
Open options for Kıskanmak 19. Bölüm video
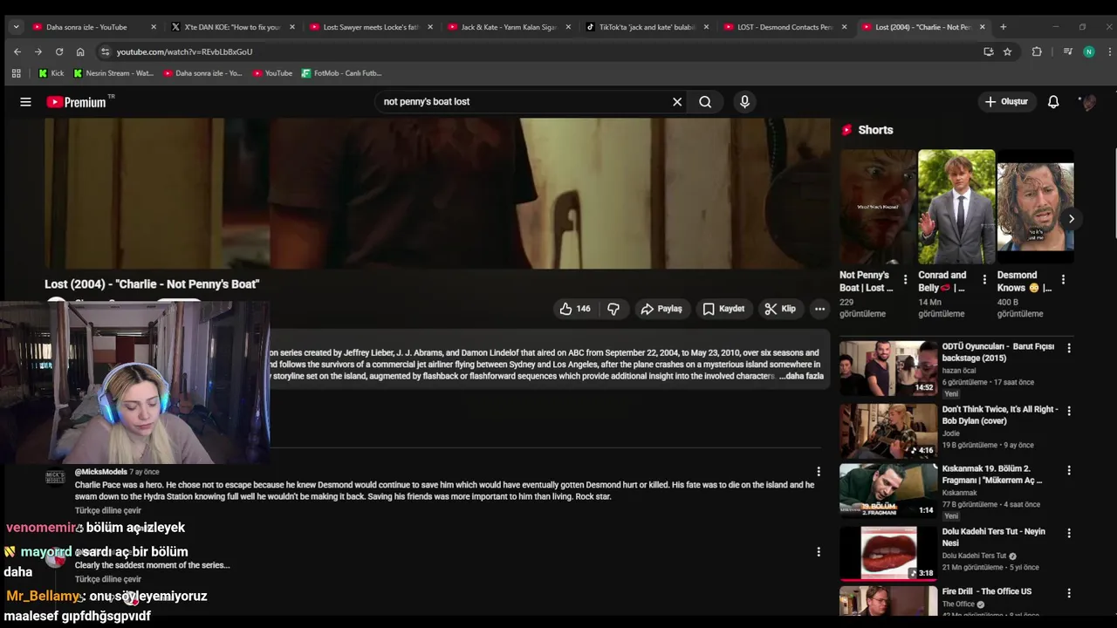click(1069, 470)
